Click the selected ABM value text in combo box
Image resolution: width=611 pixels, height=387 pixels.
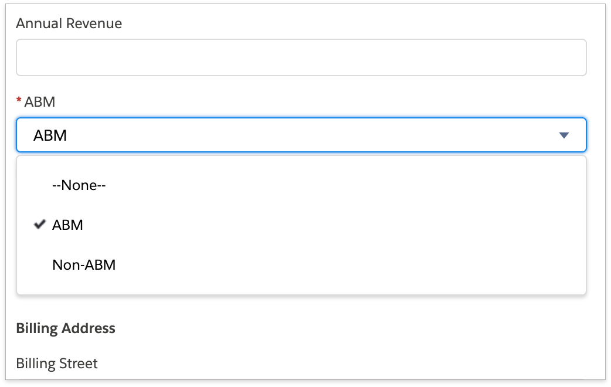coord(50,135)
